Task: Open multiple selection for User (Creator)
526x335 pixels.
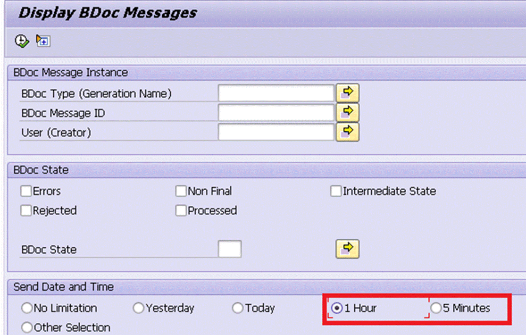Action: 347,132
